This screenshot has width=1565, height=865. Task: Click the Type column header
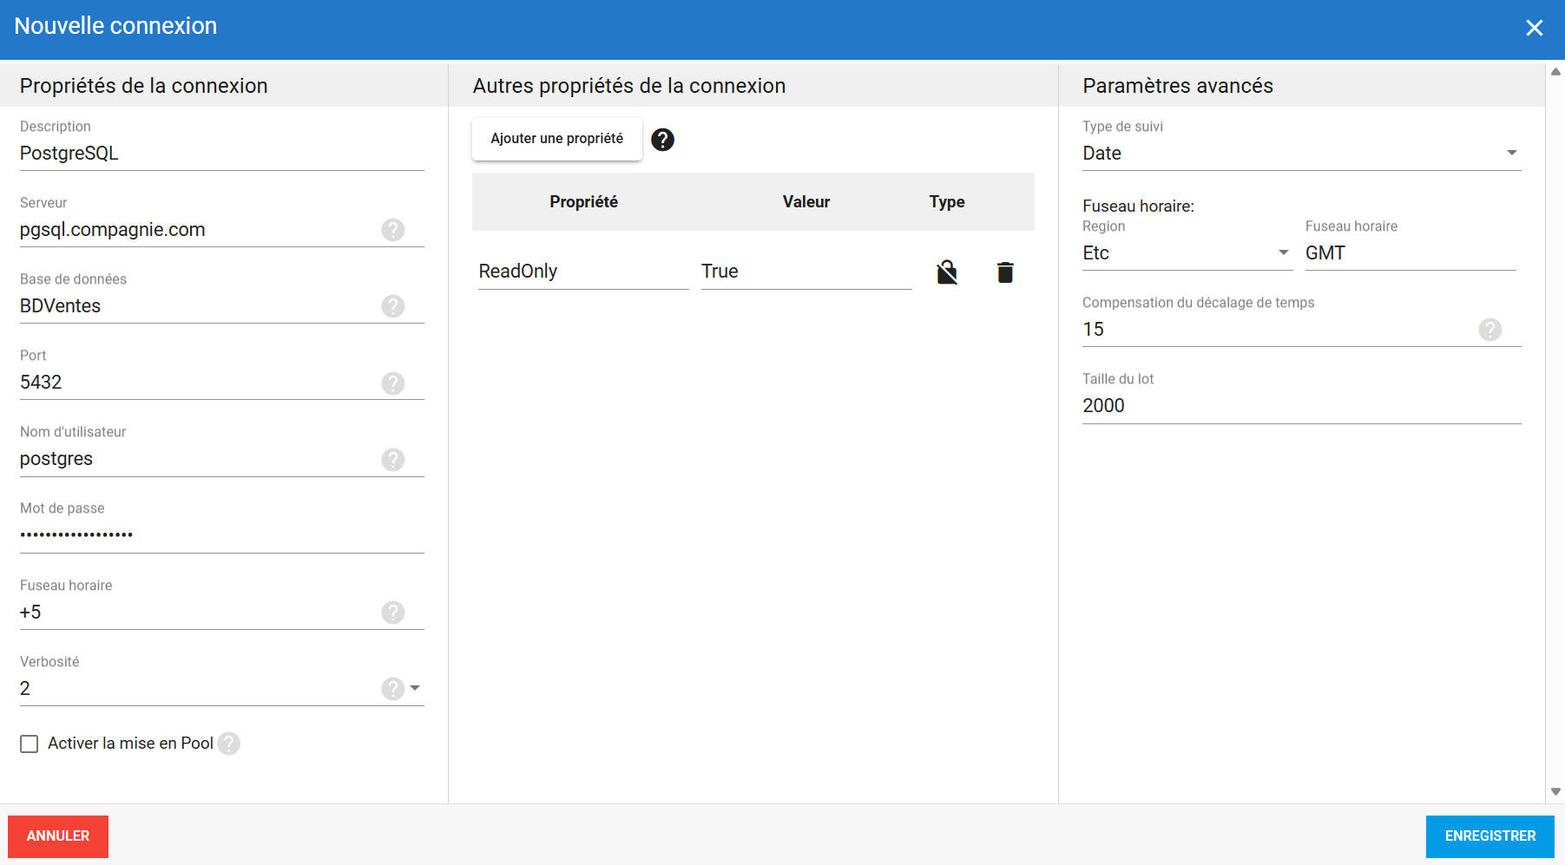947,202
